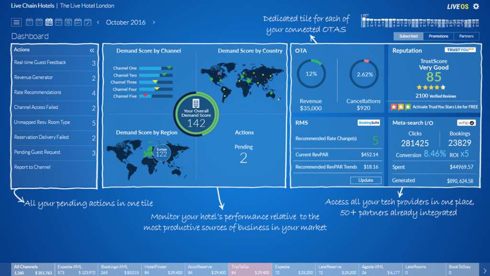This screenshot has width=490, height=276.
Task: Click the Channel Four demand bar
Action: pyautogui.click(x=156, y=89)
